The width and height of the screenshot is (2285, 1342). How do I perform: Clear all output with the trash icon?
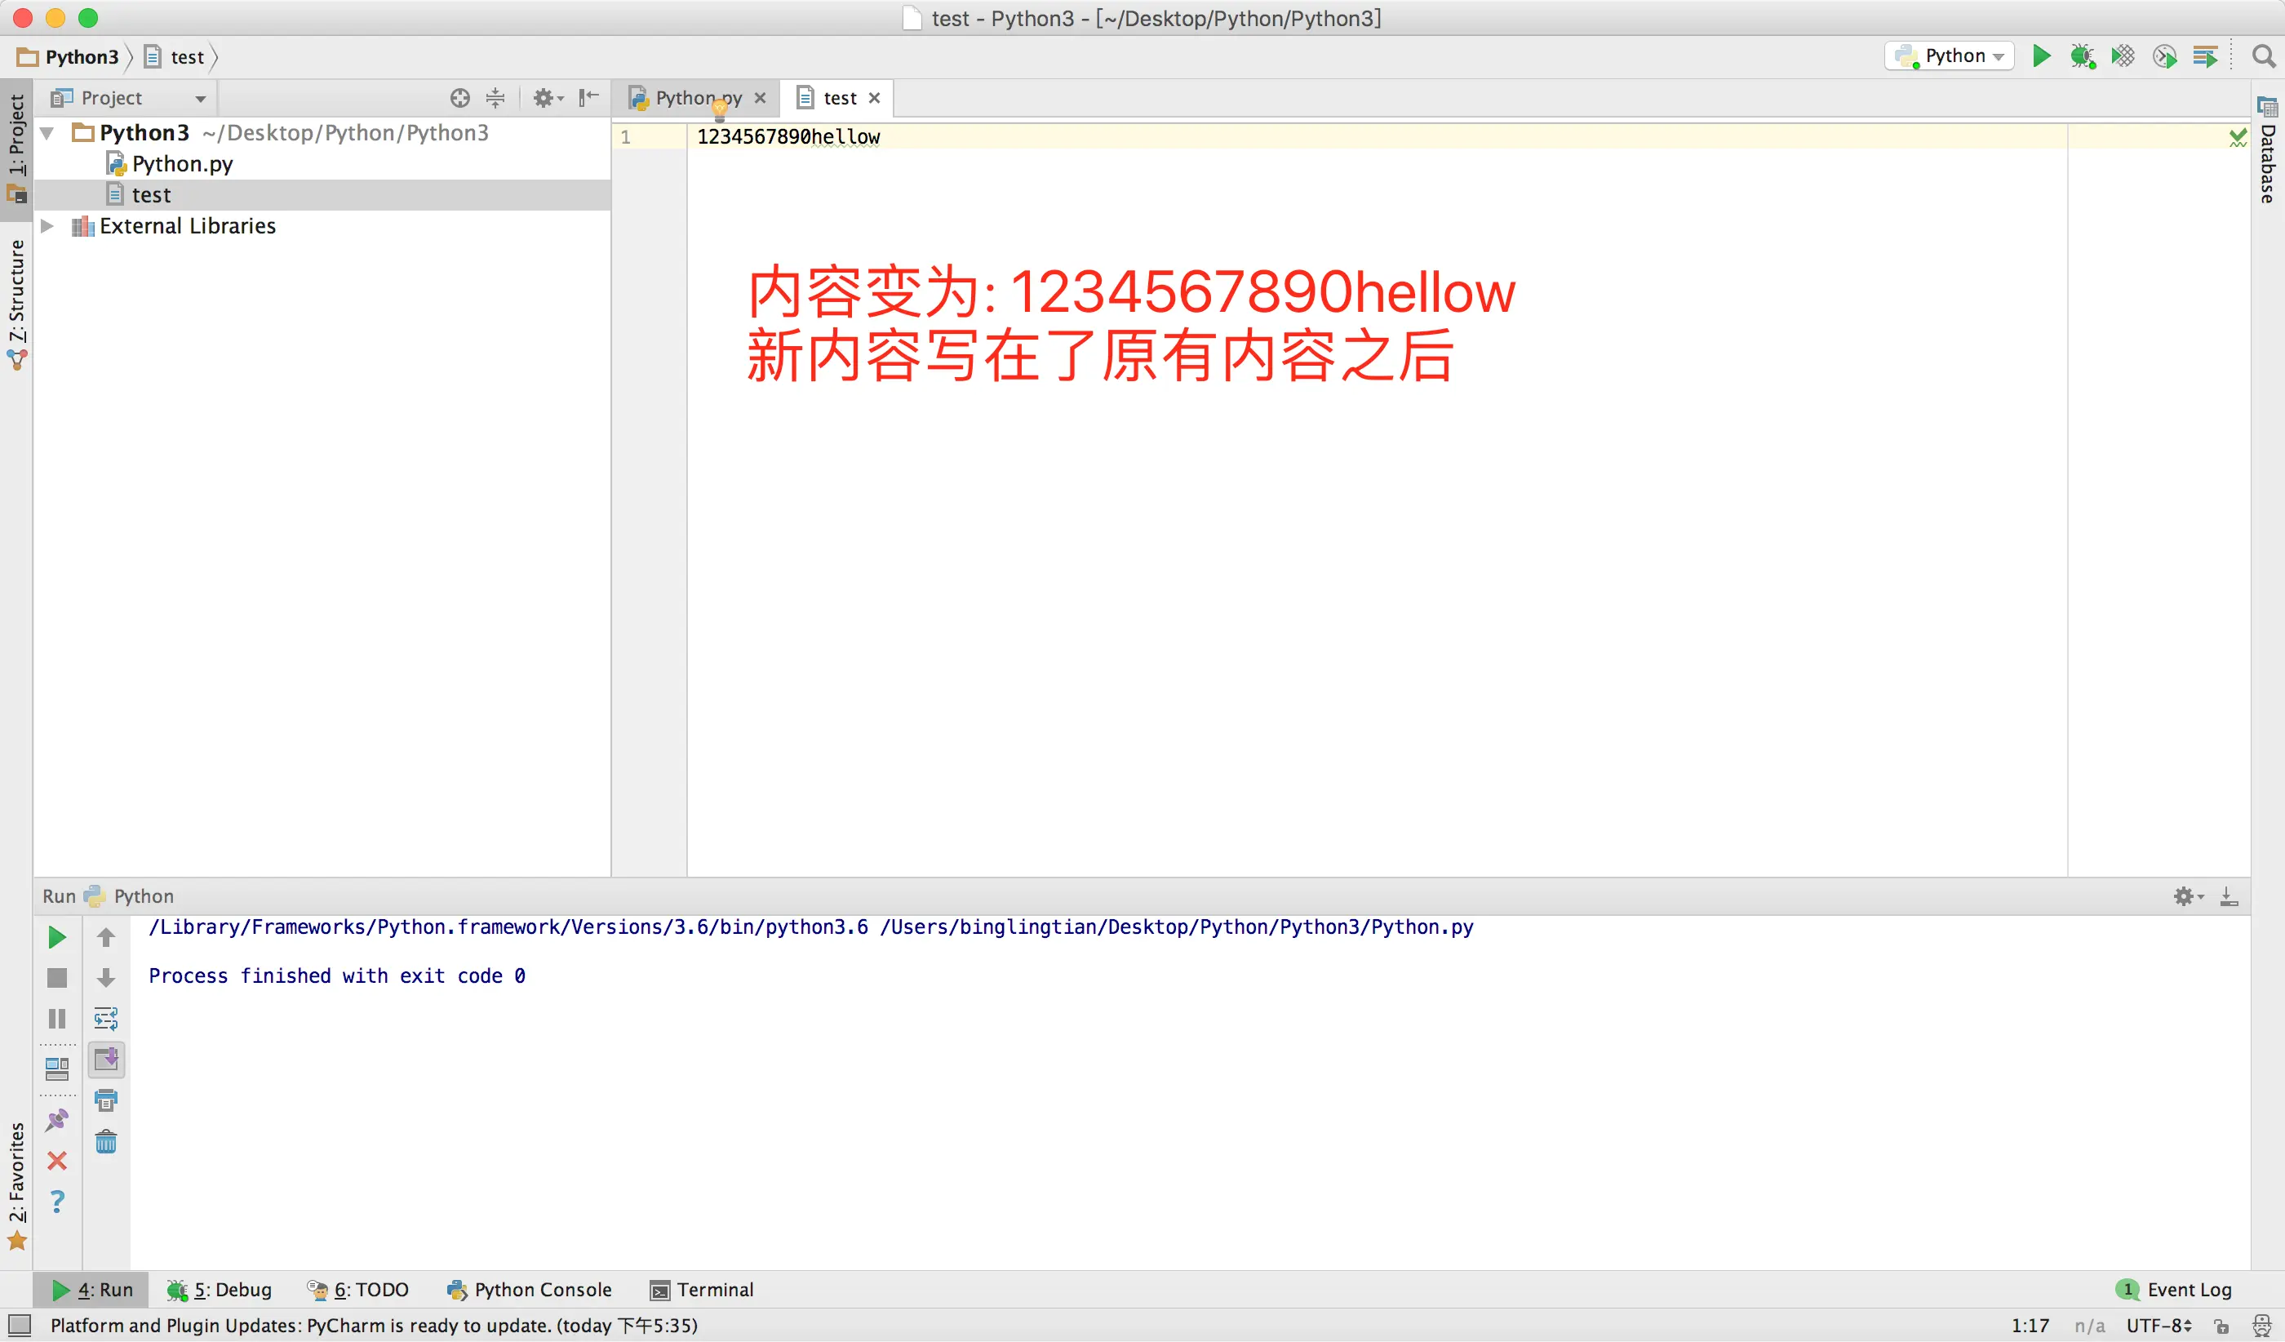pos(106,1140)
